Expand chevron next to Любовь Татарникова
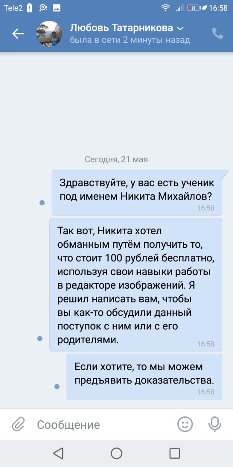Viewport: 233px width, 467px height. pyautogui.click(x=180, y=28)
